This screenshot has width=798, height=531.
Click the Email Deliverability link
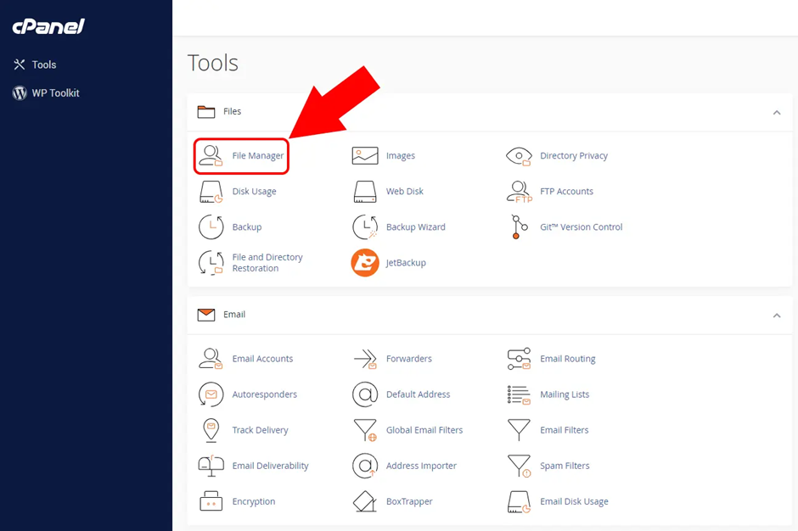tap(270, 466)
